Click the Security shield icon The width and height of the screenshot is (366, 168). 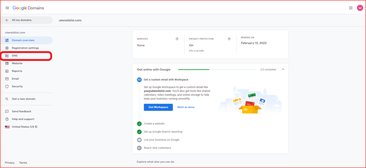coord(7,86)
